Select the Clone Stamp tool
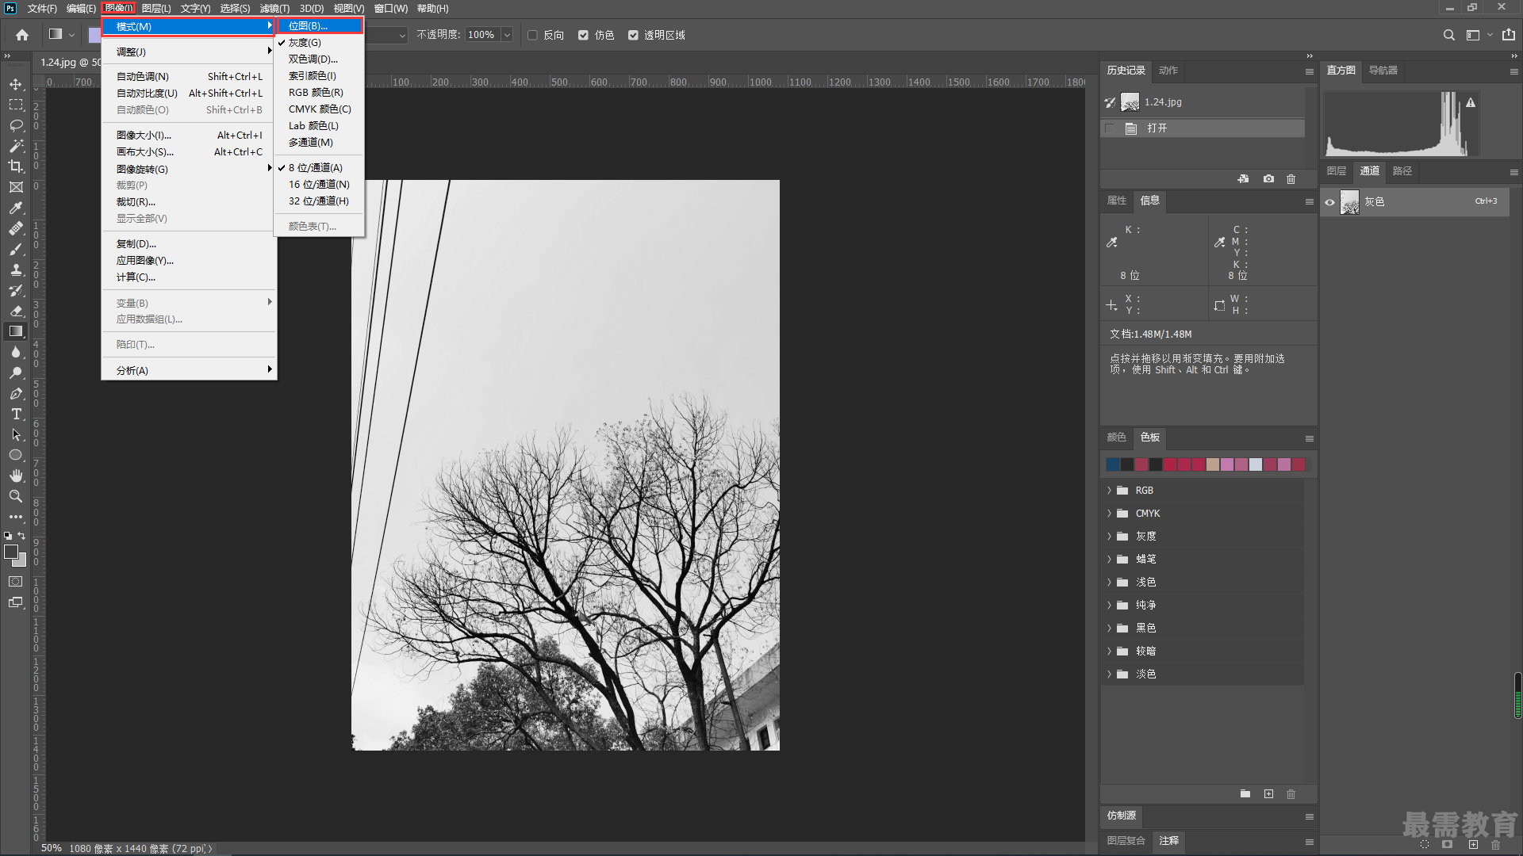Viewport: 1523px width, 856px height. (16, 269)
